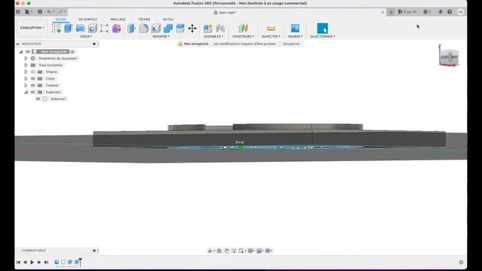This screenshot has height=271, width=482.
Task: Click the ViewCube in the corner
Action: click(449, 57)
